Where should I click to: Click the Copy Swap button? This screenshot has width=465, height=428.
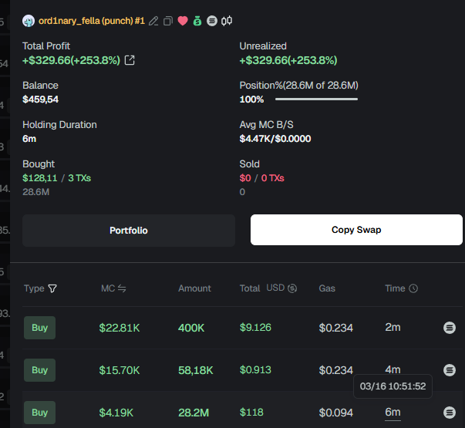pyautogui.click(x=356, y=230)
